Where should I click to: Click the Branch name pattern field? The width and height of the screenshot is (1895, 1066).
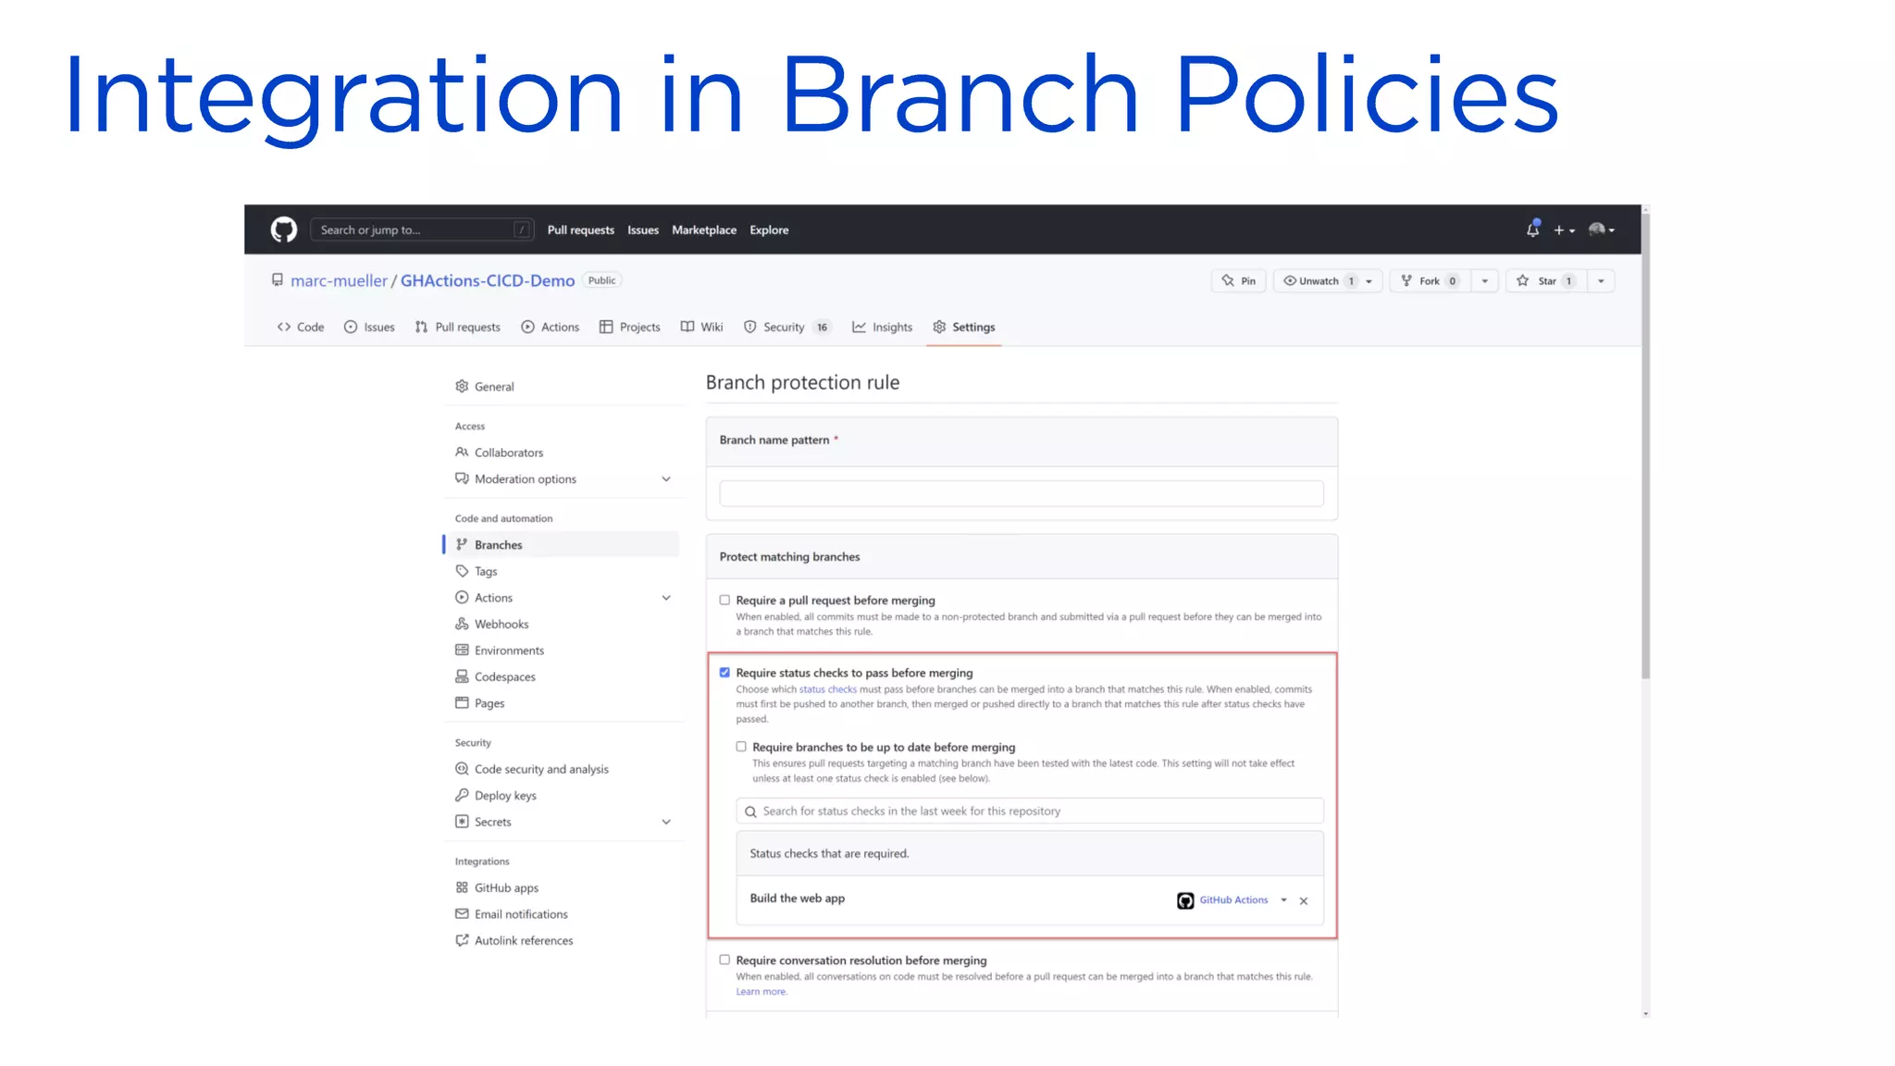(x=1021, y=493)
